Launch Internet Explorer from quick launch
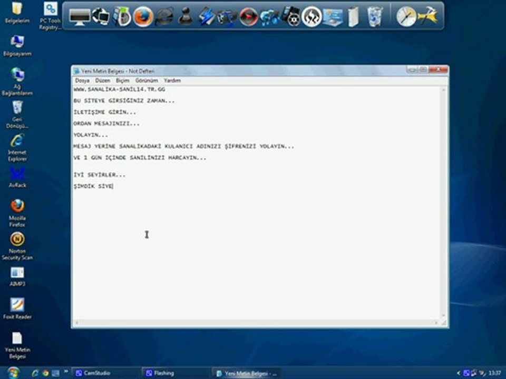 [x=35, y=373]
